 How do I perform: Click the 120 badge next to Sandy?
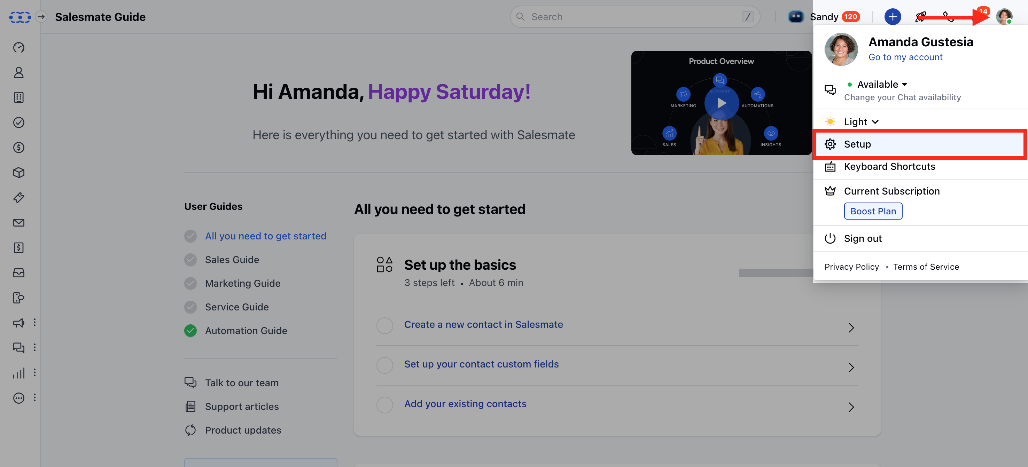(850, 17)
